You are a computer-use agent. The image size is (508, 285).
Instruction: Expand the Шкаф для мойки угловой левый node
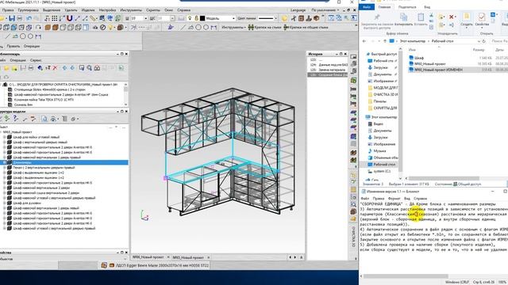(5, 137)
